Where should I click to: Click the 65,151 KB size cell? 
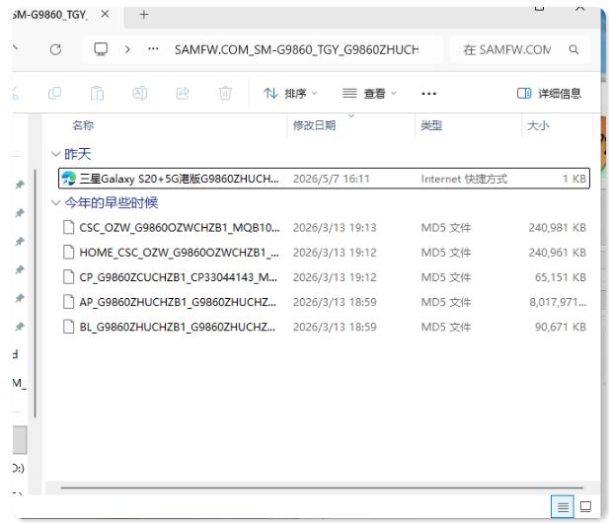pos(561,277)
